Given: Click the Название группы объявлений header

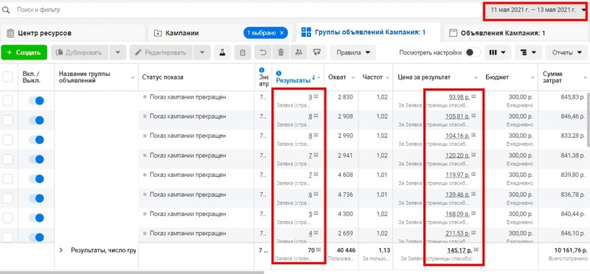Looking at the screenshot, I should pos(84,77).
